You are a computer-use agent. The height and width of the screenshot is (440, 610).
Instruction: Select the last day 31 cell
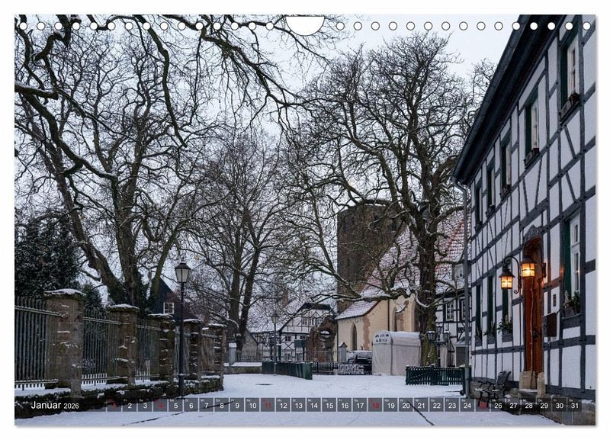(x=574, y=405)
